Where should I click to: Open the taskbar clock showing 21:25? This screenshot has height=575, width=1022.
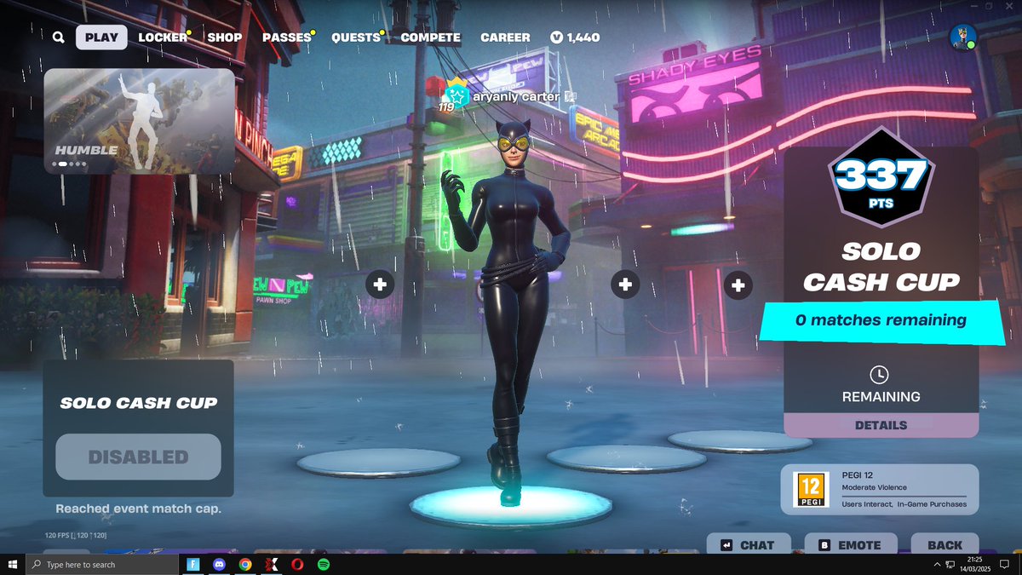tap(974, 564)
